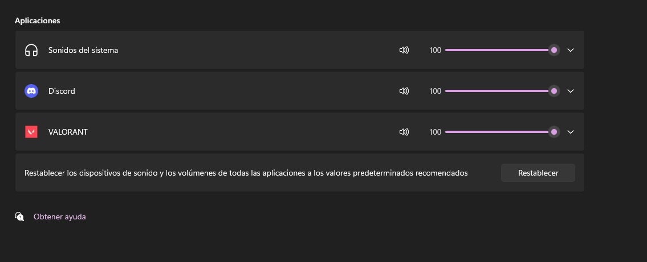647x262 pixels.
Task: Click the Discord volume slider track
Action: tap(496, 91)
